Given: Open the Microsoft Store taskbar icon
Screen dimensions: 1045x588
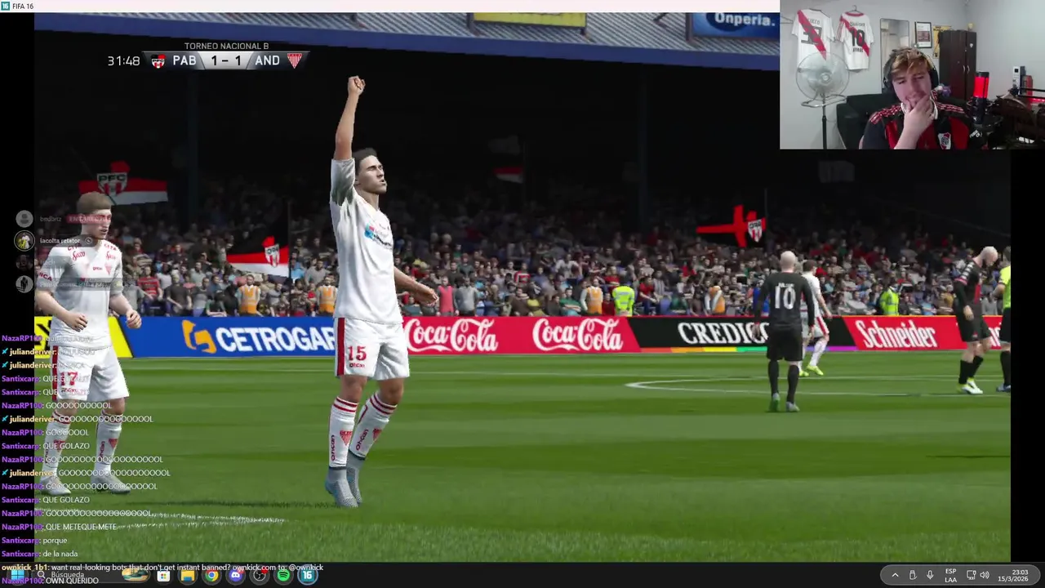Looking at the screenshot, I should tap(163, 576).
